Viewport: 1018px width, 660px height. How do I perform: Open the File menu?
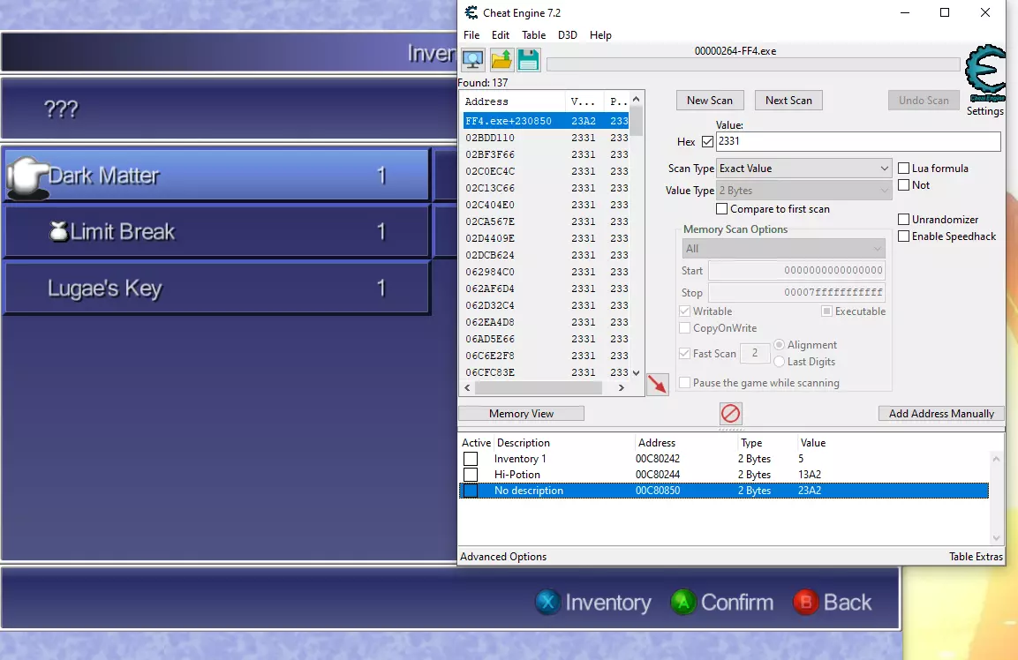471,35
